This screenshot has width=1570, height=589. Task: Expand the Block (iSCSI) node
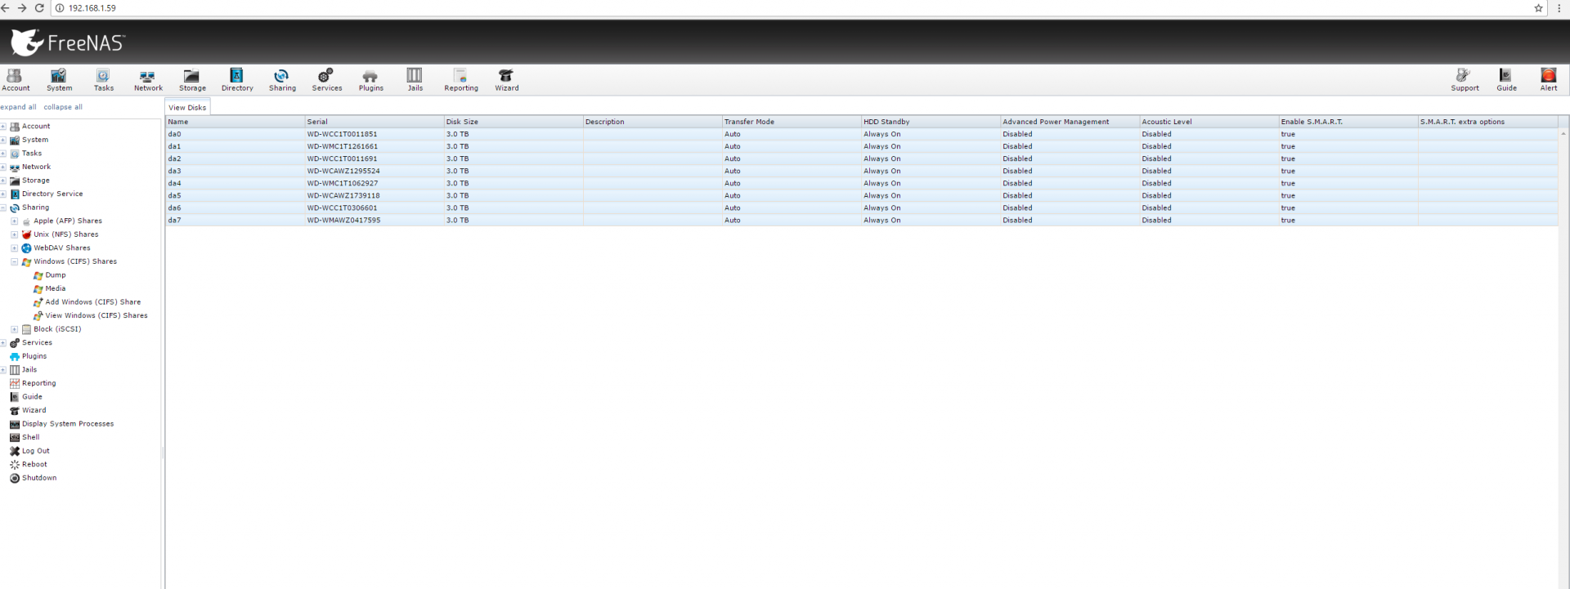coord(14,329)
